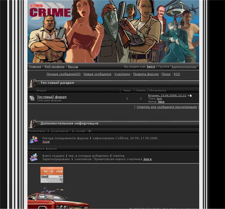
Task: View Новые сообщения
Action: [97, 74]
